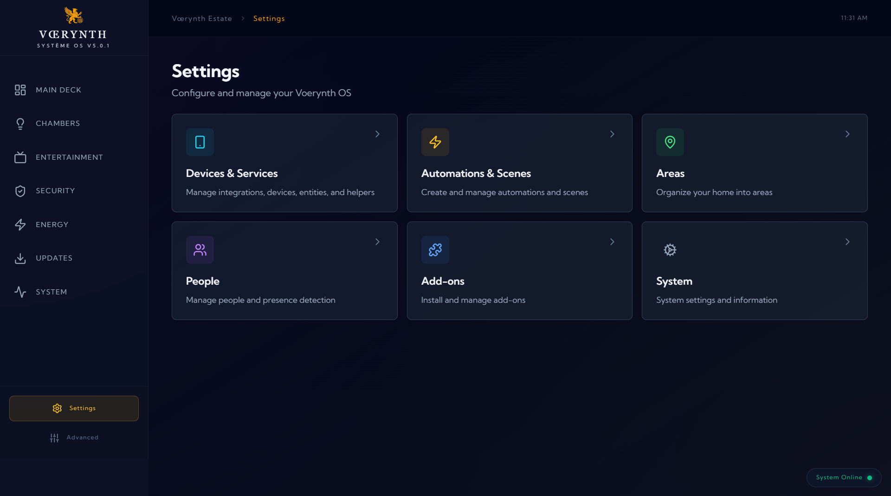Expand Automations & Scenes via its chevron

(x=612, y=134)
